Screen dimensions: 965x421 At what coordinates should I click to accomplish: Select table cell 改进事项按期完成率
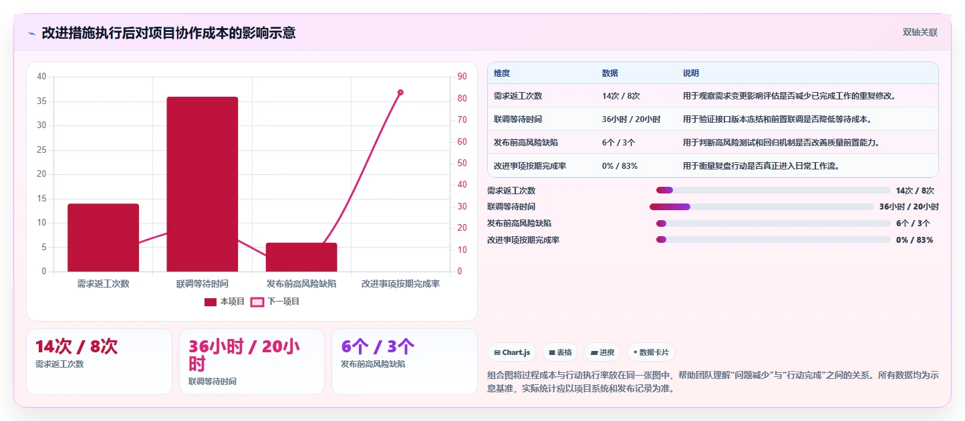530,165
